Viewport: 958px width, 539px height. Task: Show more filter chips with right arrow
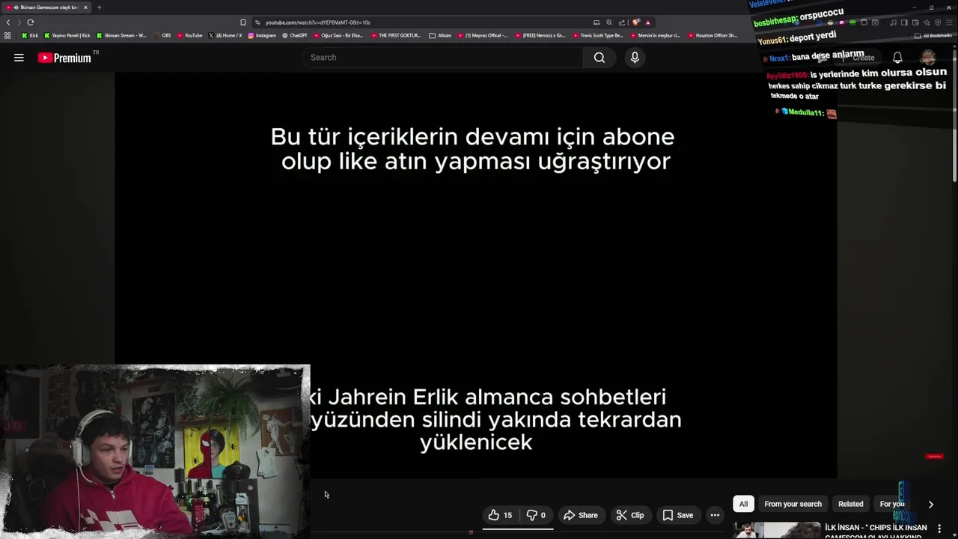[930, 505]
